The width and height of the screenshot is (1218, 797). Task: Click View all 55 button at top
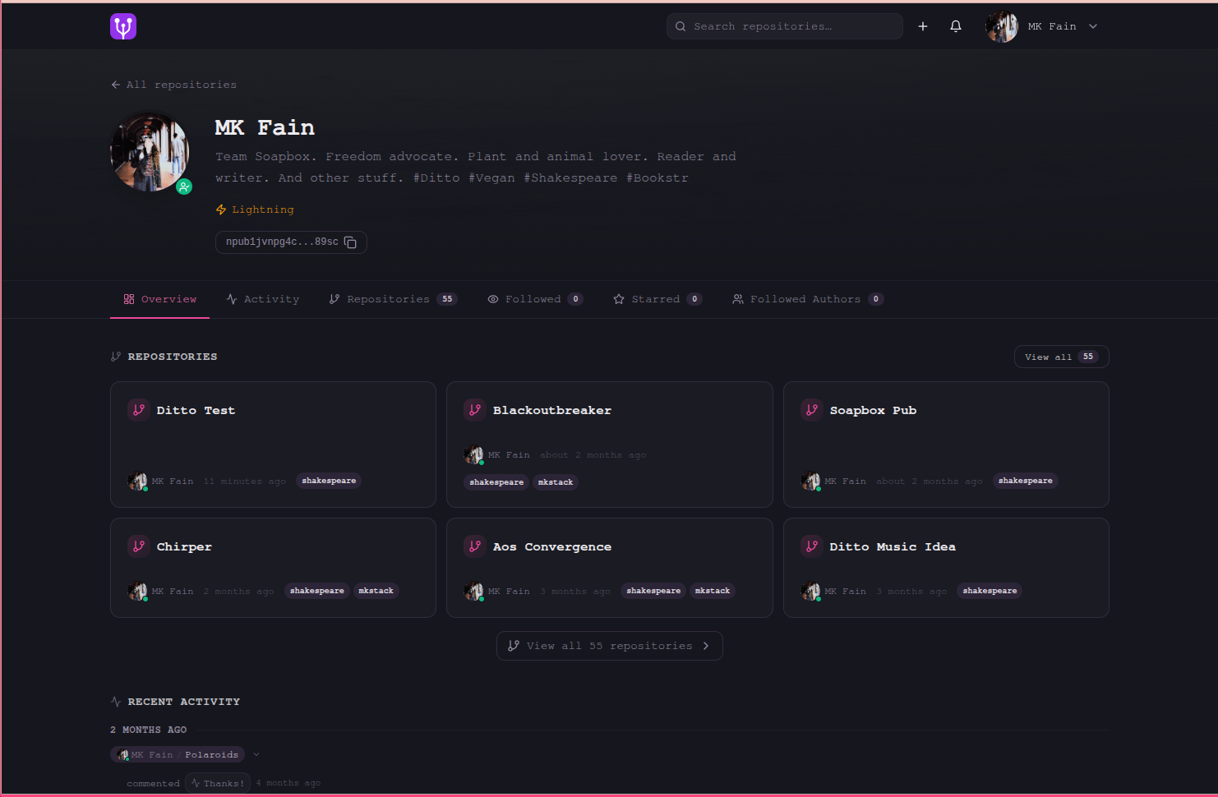tap(1061, 357)
